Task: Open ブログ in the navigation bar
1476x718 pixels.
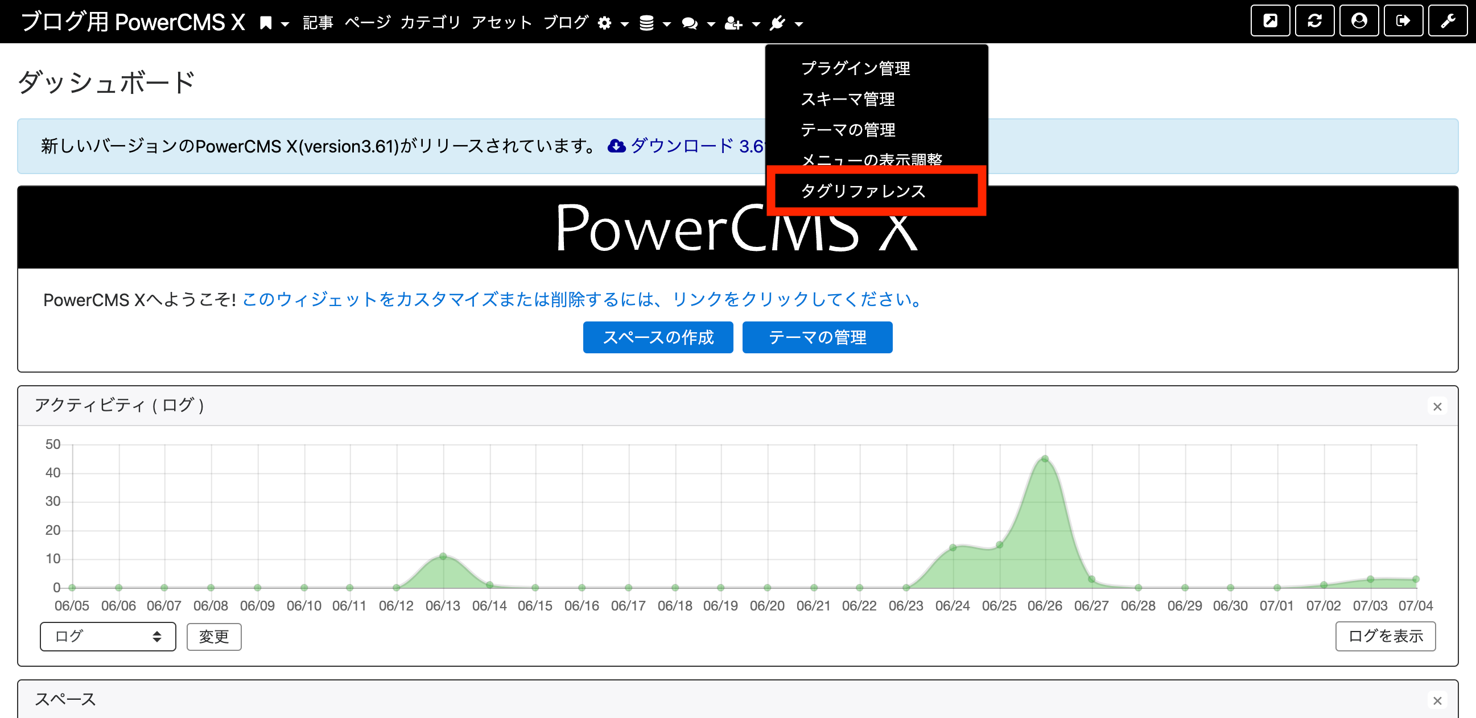Action: point(566,23)
